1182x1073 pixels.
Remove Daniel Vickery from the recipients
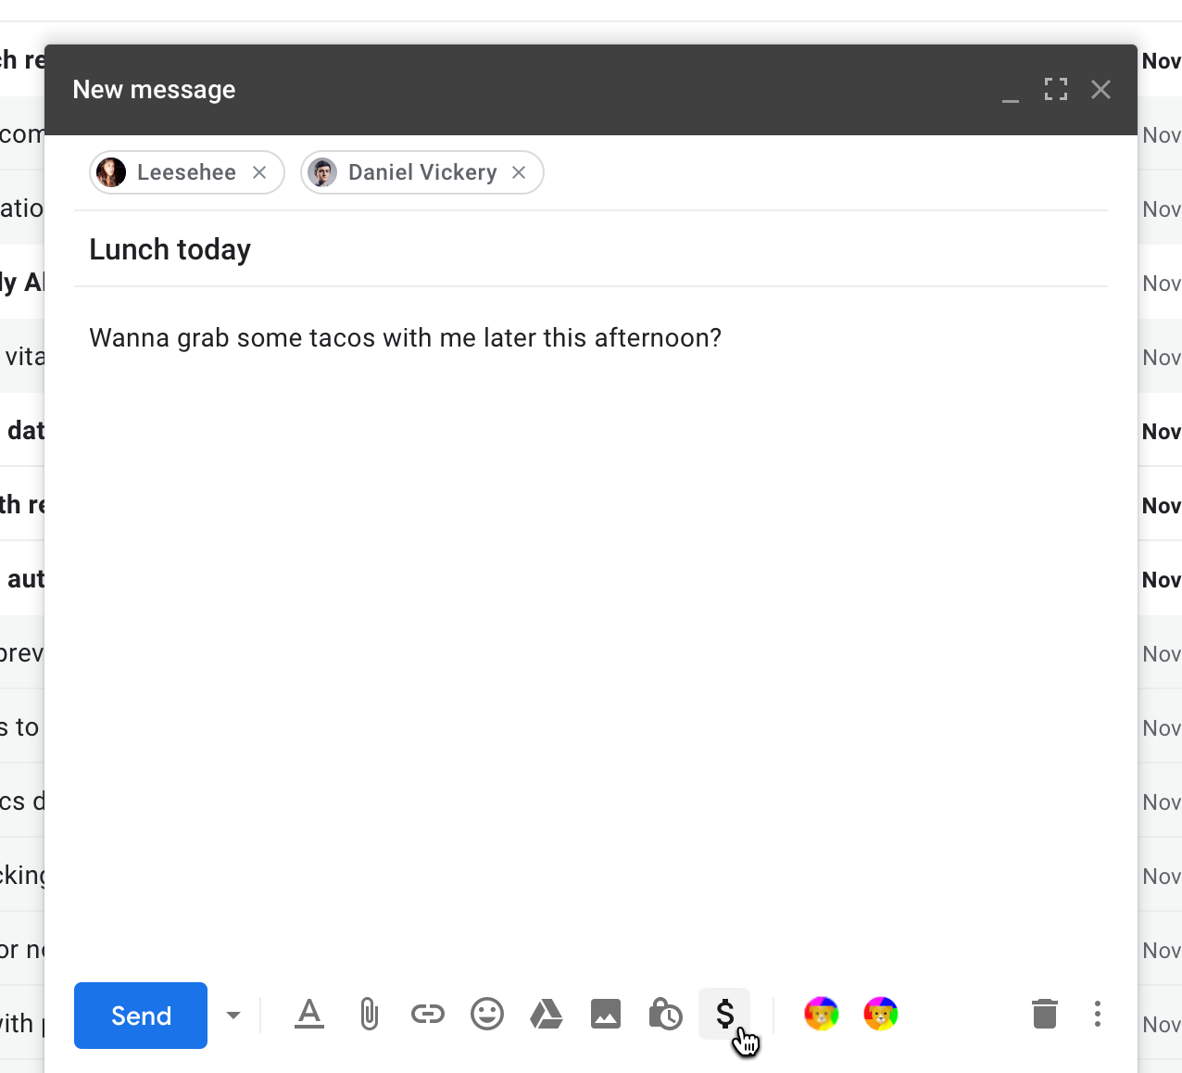519,172
